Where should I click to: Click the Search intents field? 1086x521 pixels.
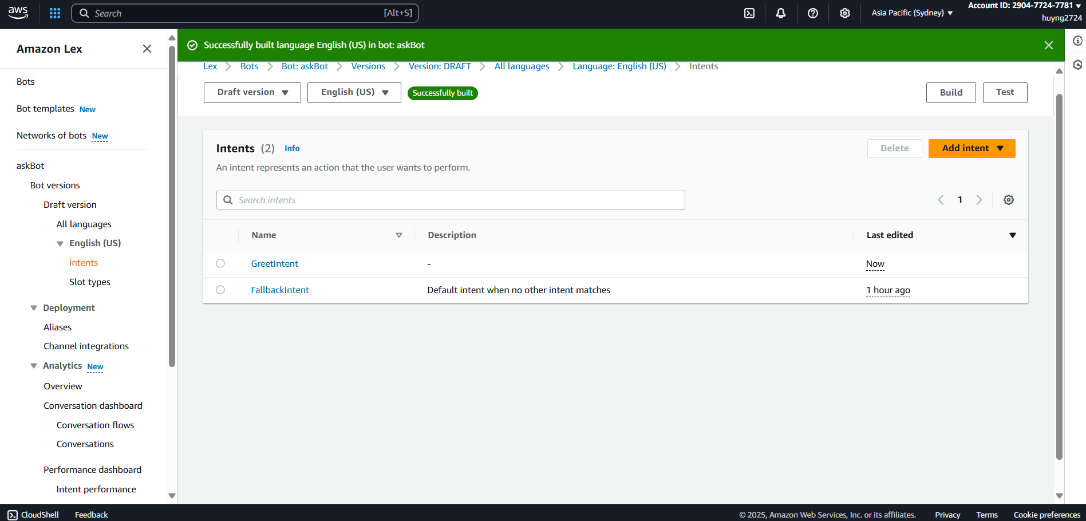pos(451,200)
